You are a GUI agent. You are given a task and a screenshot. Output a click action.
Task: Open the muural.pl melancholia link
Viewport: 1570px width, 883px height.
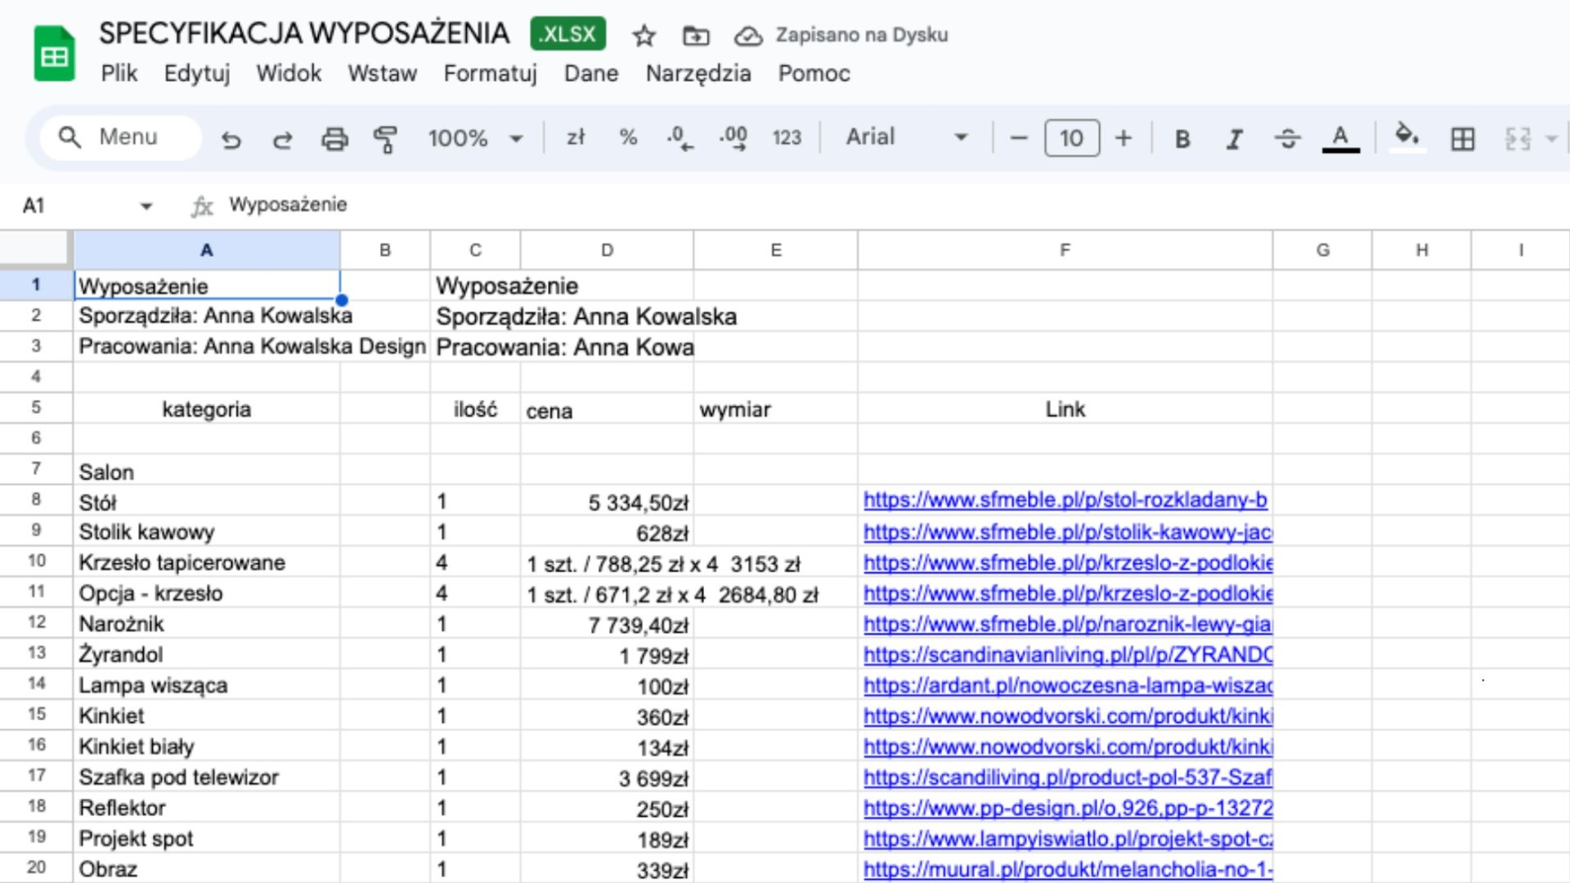pos(1067,869)
